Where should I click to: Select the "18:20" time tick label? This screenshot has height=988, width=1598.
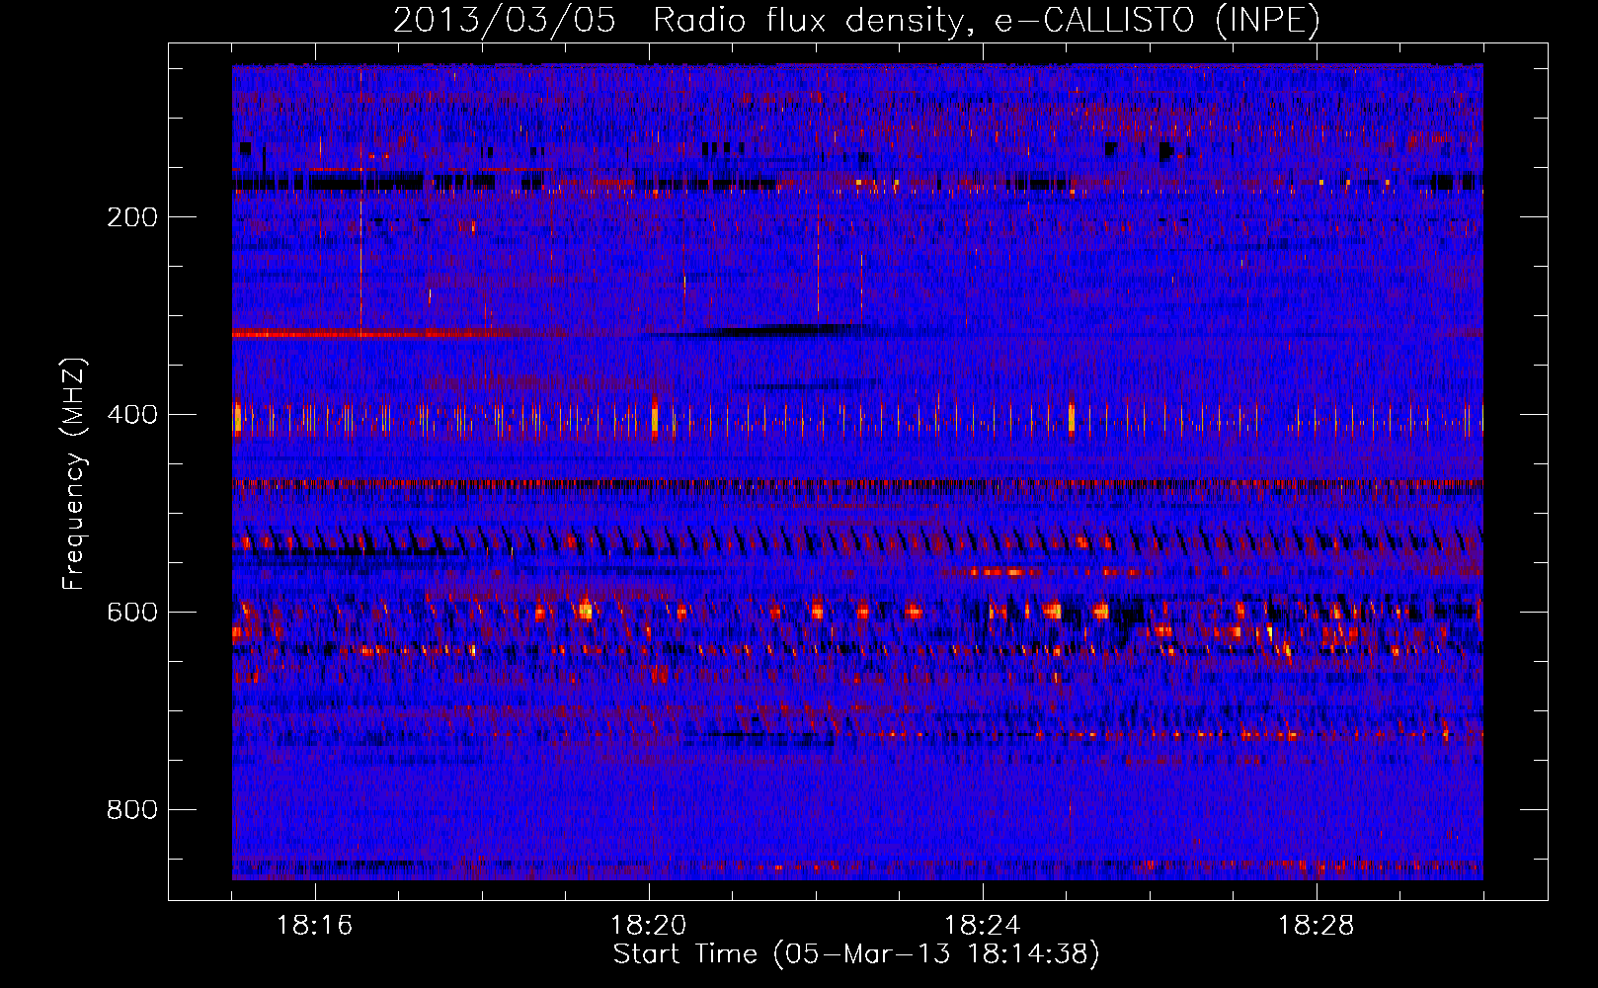tap(649, 926)
